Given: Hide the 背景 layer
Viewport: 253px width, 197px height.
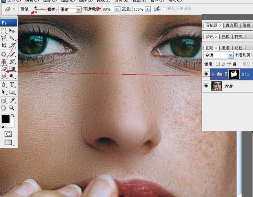Looking at the screenshot, I should tap(206, 86).
